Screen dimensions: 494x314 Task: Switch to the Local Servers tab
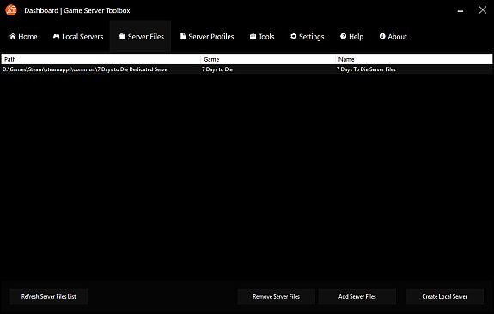click(x=78, y=37)
